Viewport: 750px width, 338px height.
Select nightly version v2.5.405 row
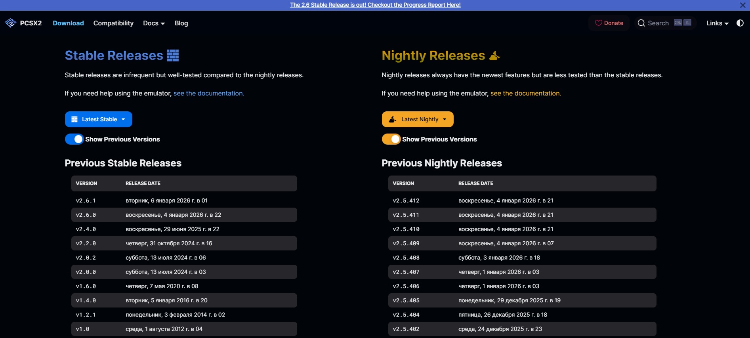522,300
